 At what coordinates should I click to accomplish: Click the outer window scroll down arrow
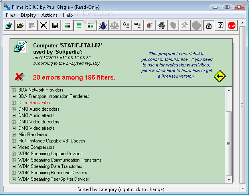pos(243,188)
